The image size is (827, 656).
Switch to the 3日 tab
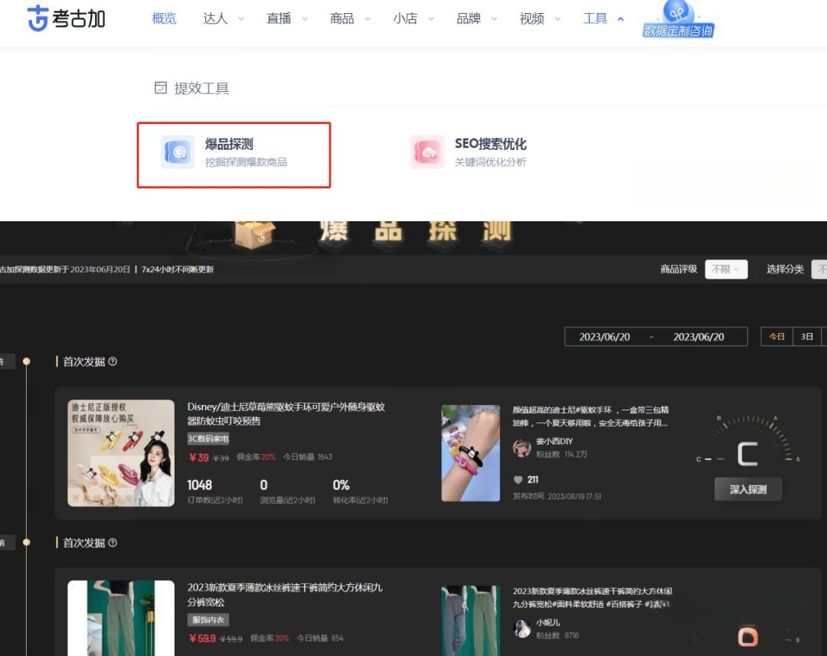point(806,336)
